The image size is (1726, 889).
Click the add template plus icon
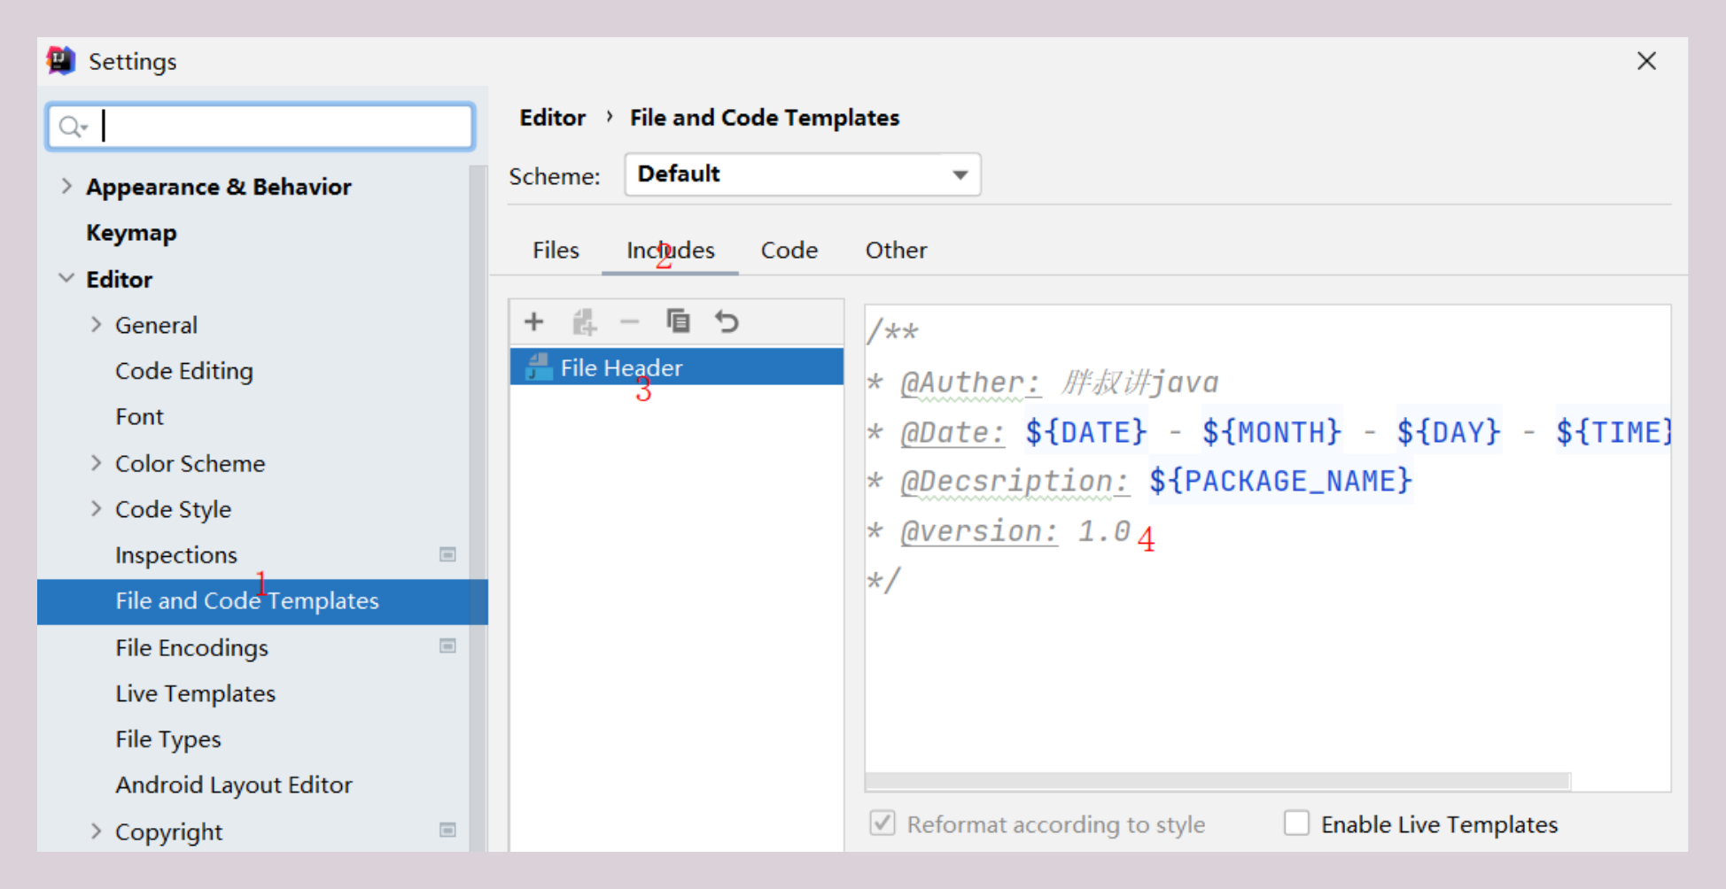533,321
